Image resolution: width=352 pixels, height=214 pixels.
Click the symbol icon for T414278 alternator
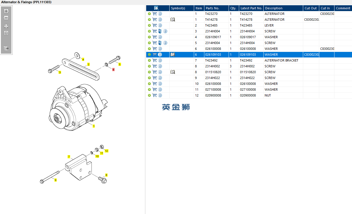tap(173, 20)
